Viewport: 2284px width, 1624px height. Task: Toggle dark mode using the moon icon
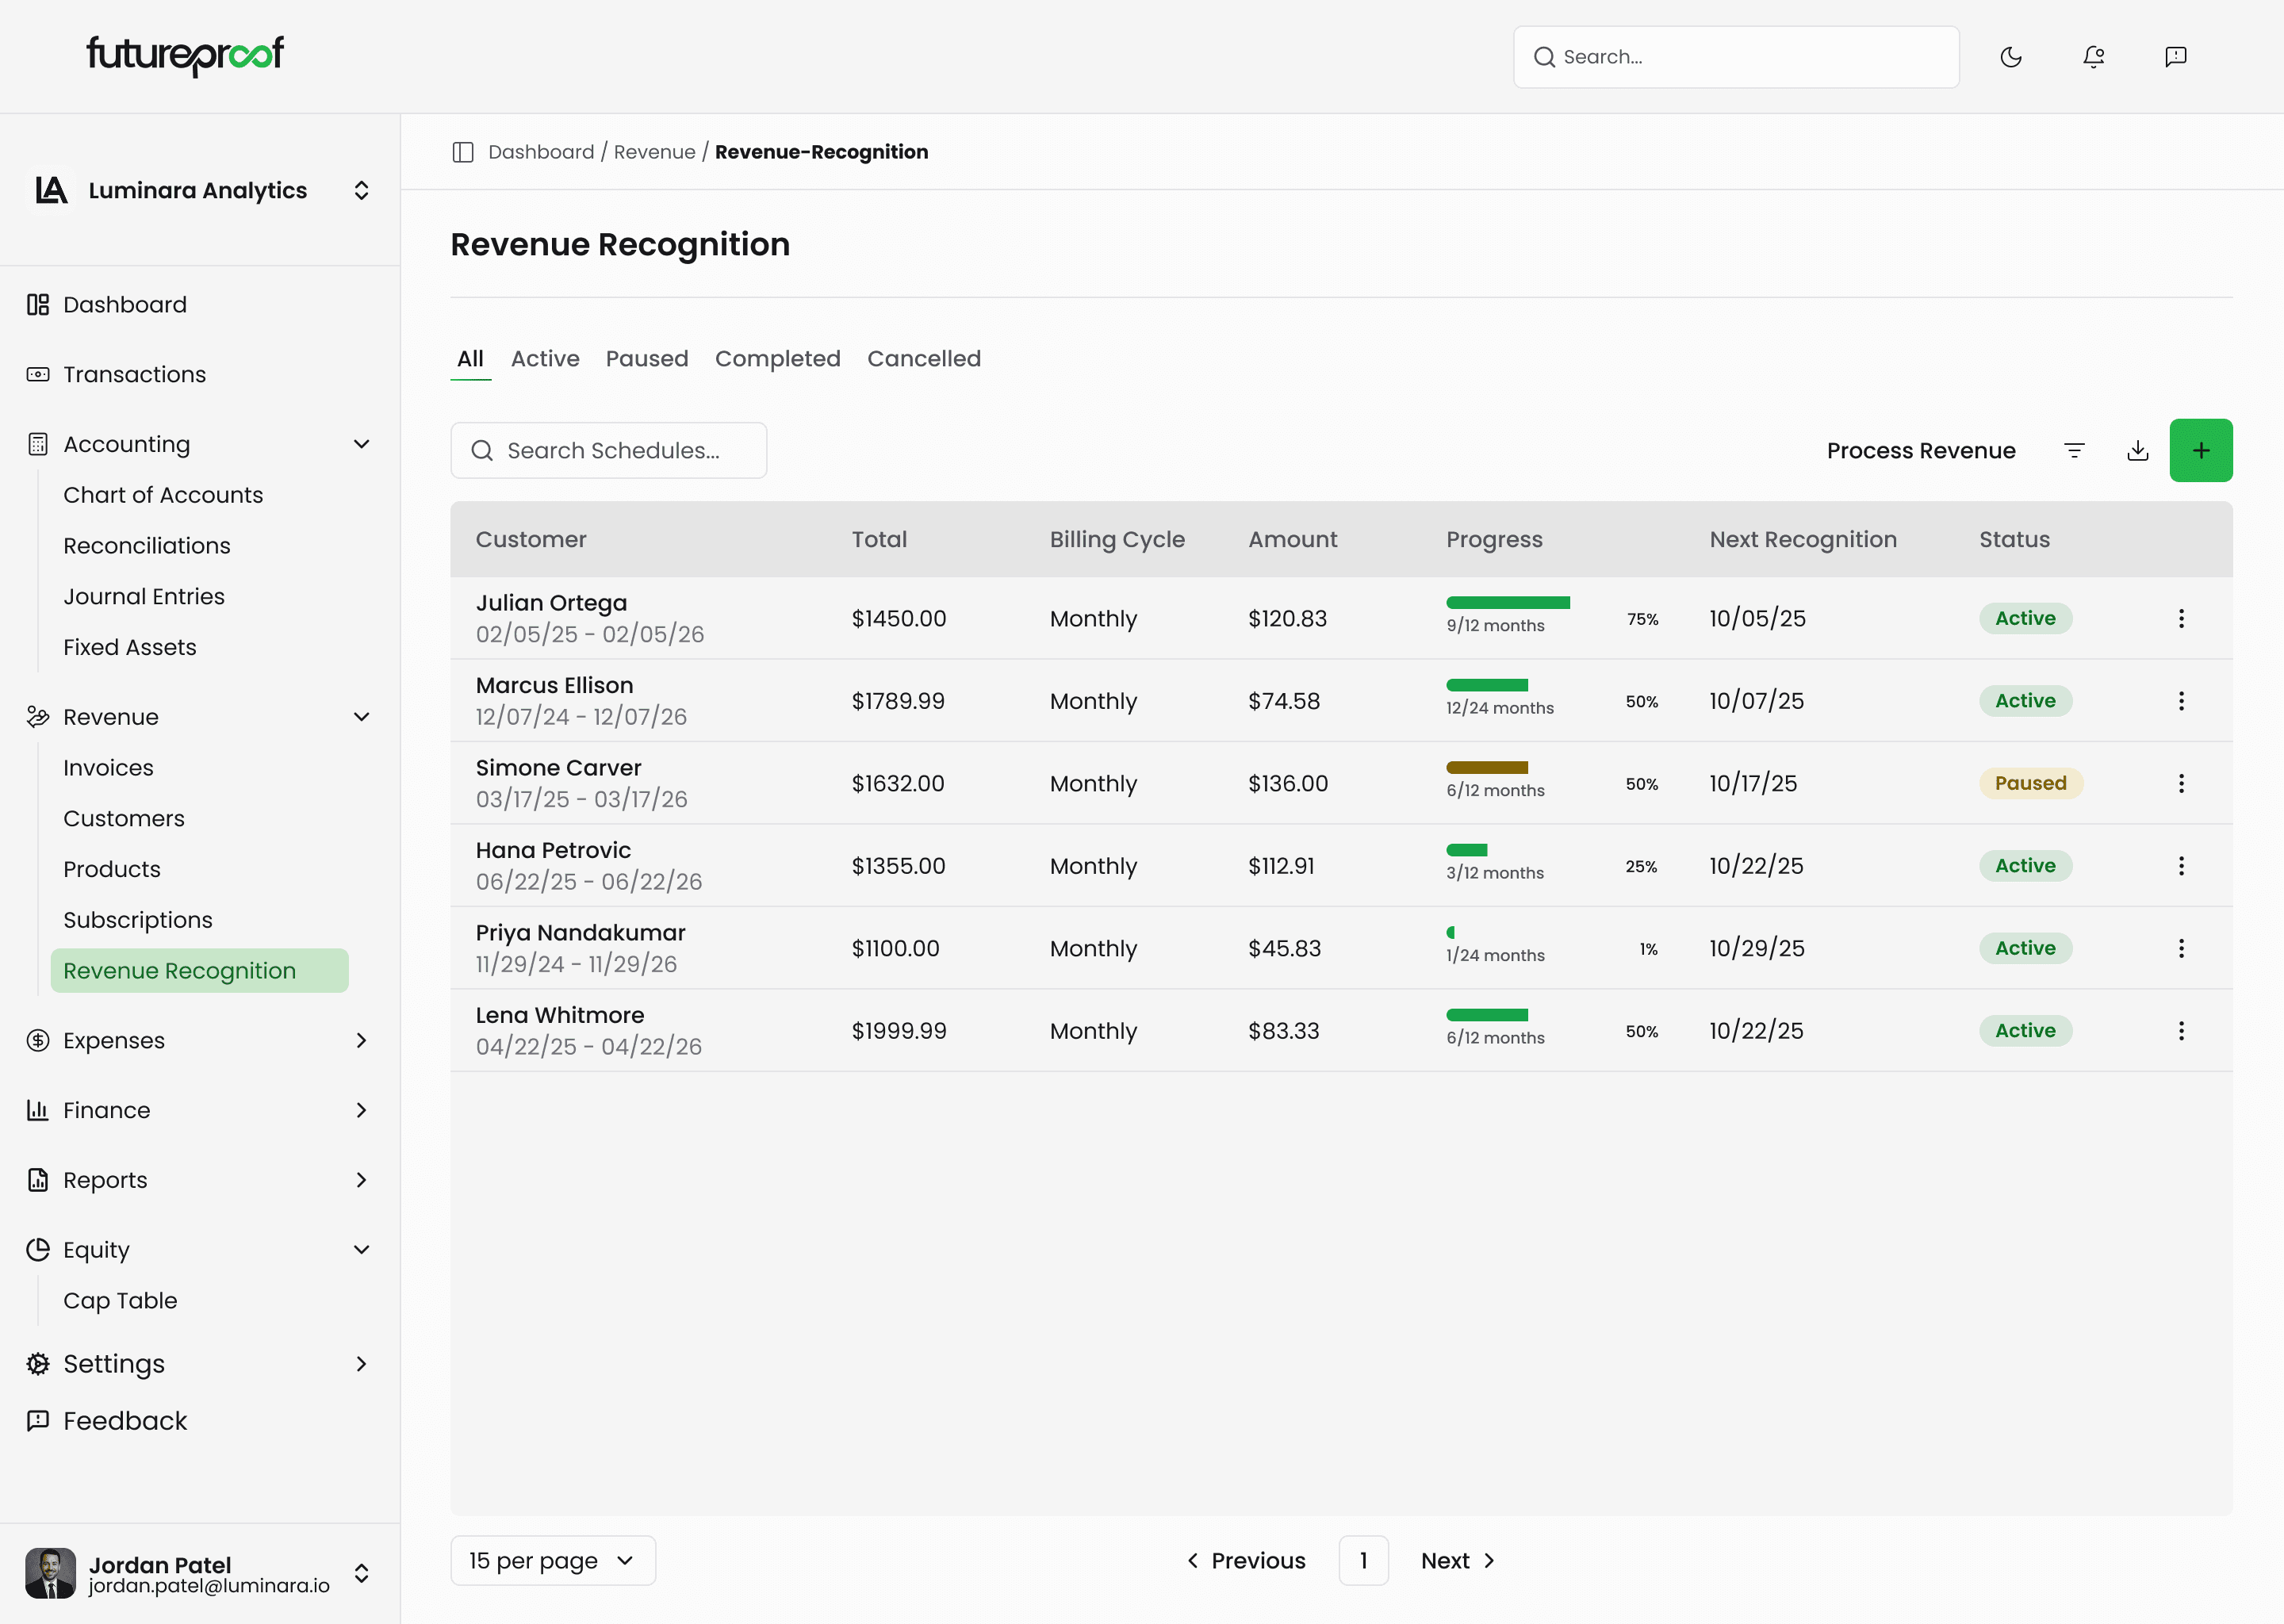click(x=2012, y=57)
